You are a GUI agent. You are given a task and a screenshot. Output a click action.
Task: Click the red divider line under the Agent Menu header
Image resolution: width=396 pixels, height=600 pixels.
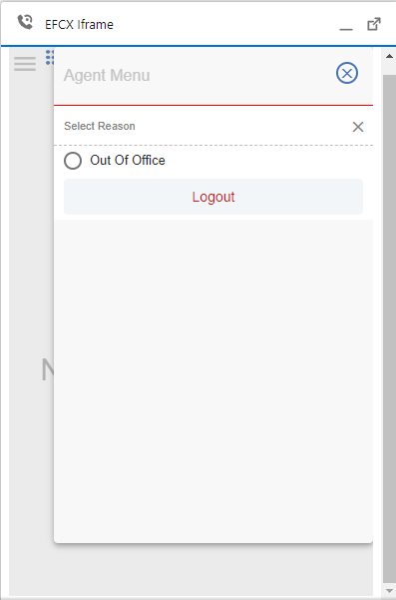(213, 105)
